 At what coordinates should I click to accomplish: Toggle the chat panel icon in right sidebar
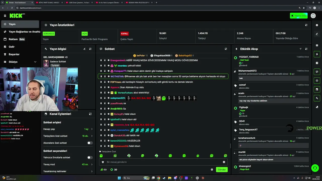[317, 72]
